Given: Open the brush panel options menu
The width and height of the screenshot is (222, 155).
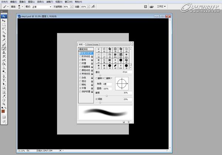Looking at the screenshot, I should point(131,45).
